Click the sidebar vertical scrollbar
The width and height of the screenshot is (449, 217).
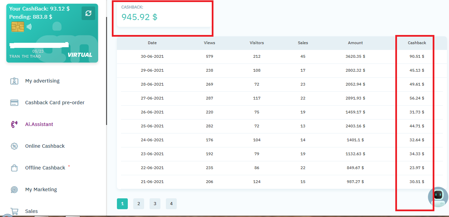coord(106,71)
